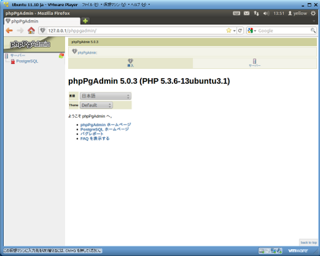Screen dimensions: 320x256
Task: Click the VMware network adapter status icon
Action: pos(273,250)
